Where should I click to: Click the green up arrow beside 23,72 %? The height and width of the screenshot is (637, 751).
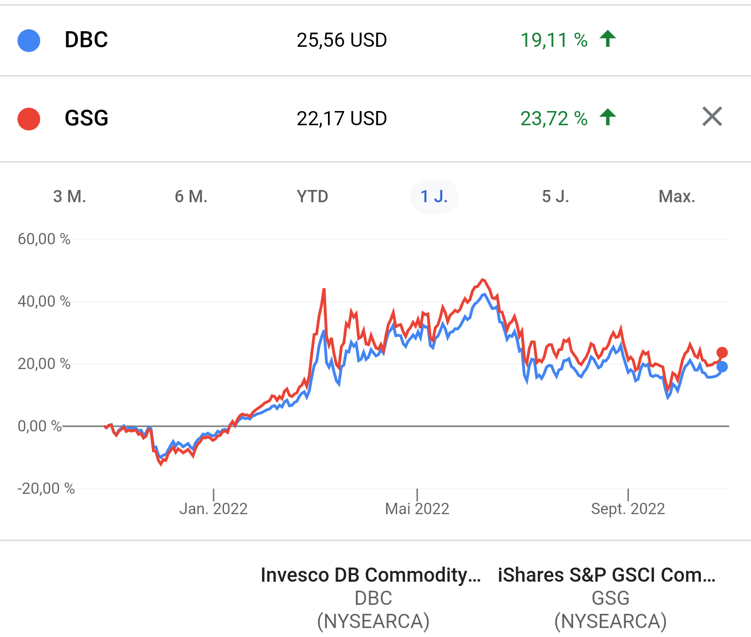point(608,117)
